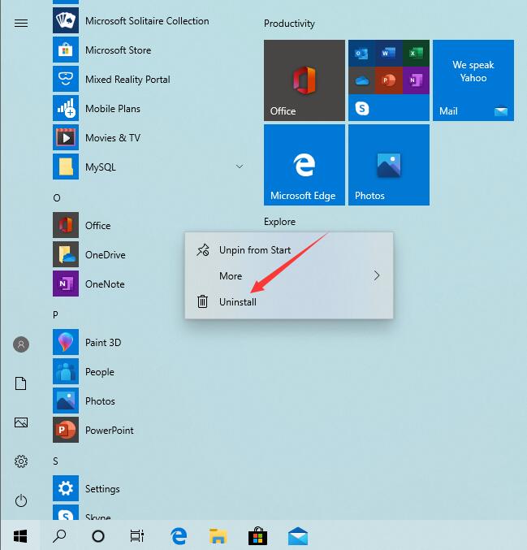Image resolution: width=527 pixels, height=550 pixels.
Task: Open user account icon in sidebar
Action: click(x=21, y=344)
